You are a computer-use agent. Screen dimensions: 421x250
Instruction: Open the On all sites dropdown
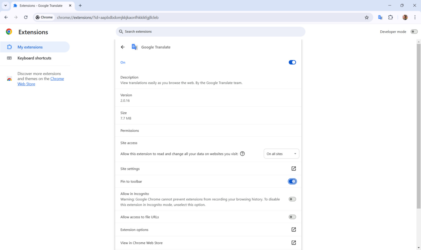(281, 154)
